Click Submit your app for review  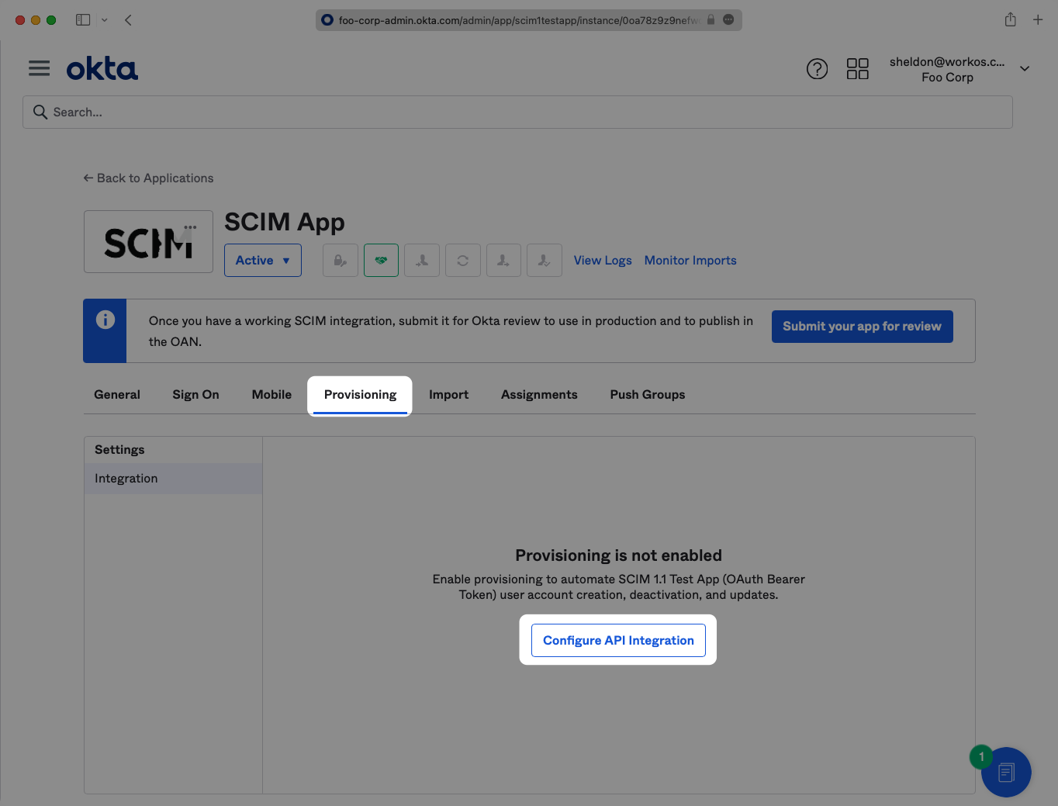[862, 327]
